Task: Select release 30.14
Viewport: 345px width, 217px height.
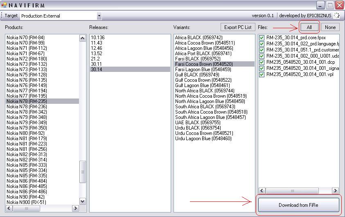Action: click(x=130, y=69)
